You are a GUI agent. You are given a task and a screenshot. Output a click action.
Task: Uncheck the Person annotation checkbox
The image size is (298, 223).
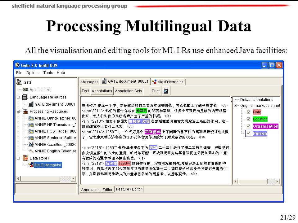pyautogui.click(x=248, y=133)
